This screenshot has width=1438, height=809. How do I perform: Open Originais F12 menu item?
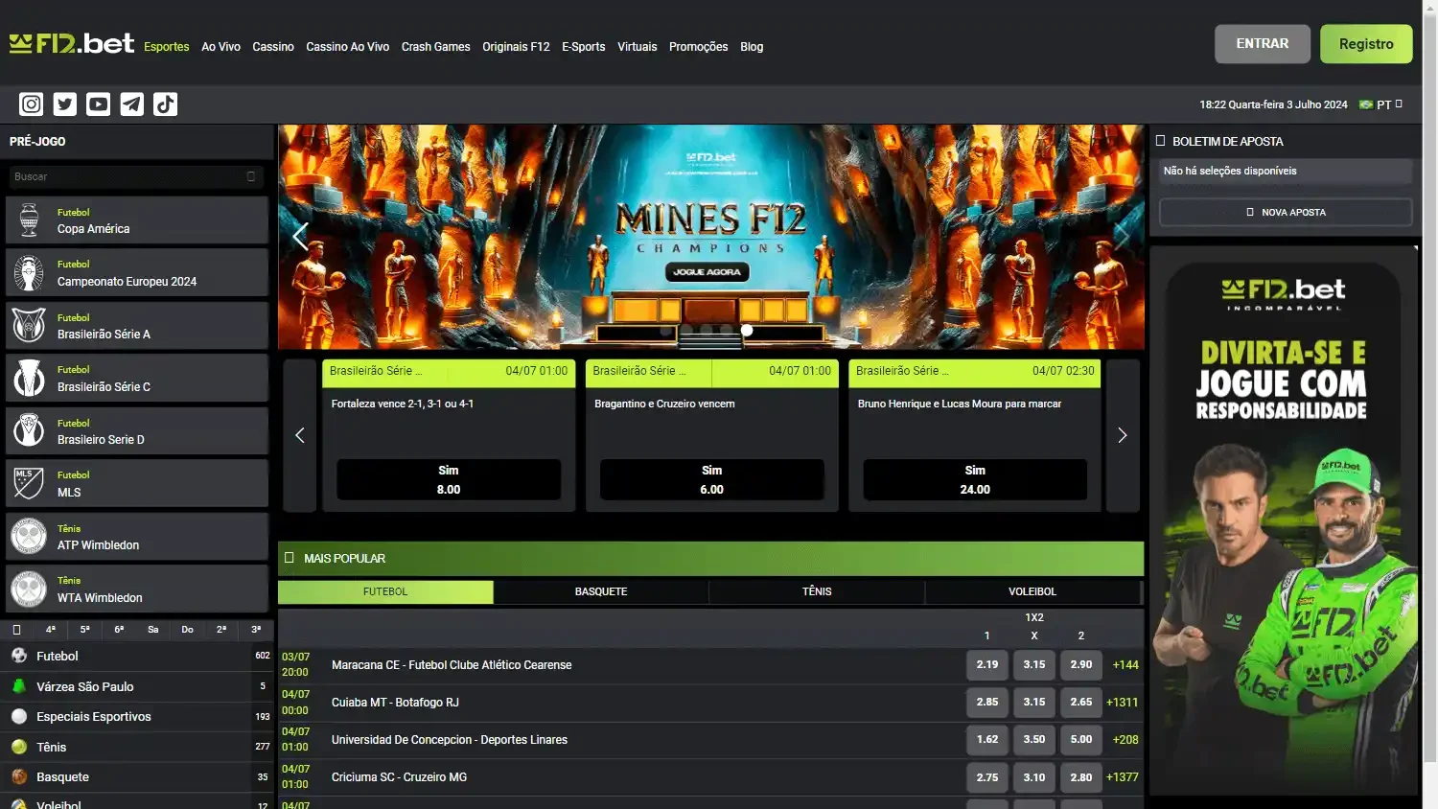tap(516, 47)
